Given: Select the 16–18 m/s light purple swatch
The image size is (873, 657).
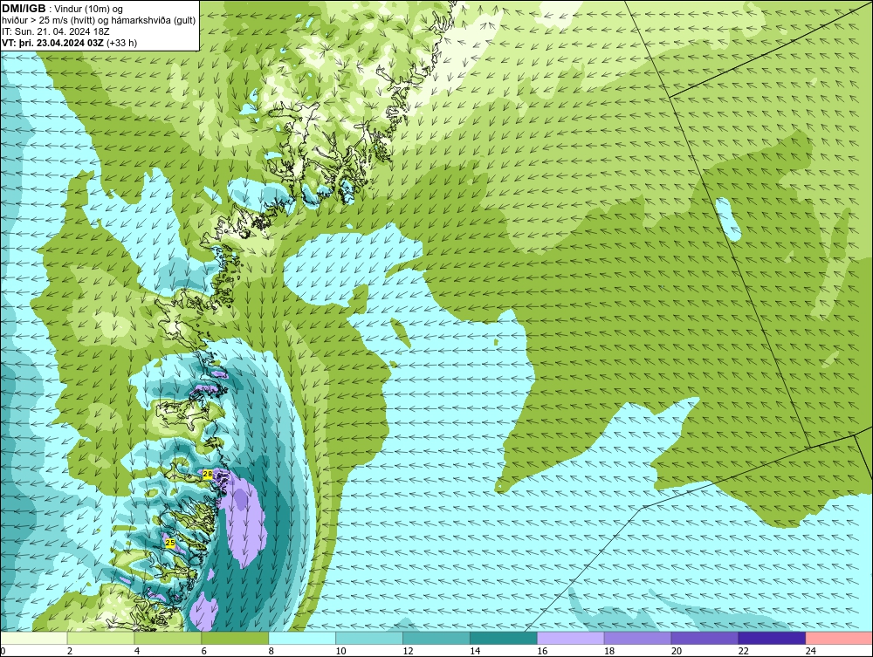Looking at the screenshot, I should pos(571,638).
